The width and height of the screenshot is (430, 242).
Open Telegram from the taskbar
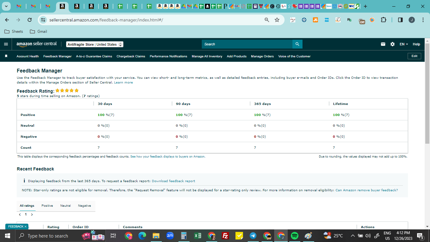coord(253,236)
